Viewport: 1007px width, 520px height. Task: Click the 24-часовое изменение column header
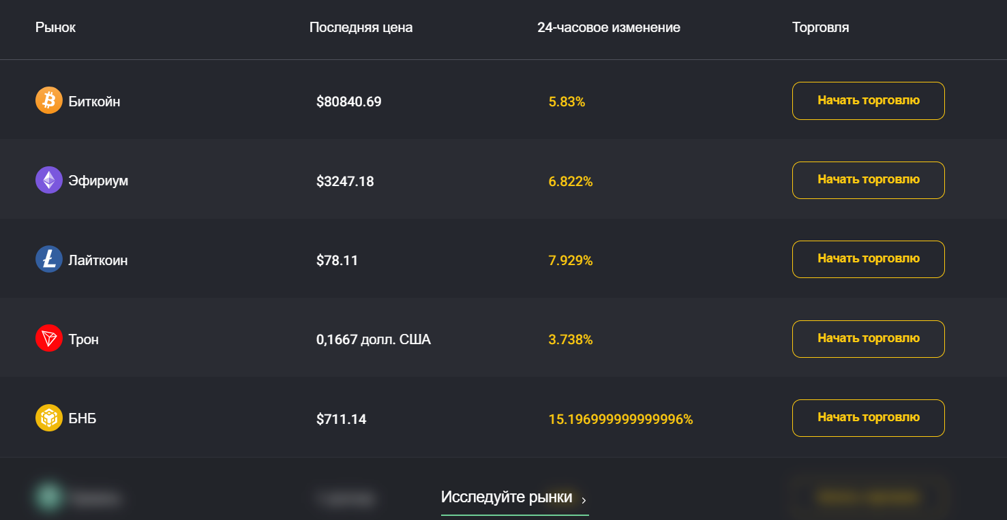click(608, 28)
